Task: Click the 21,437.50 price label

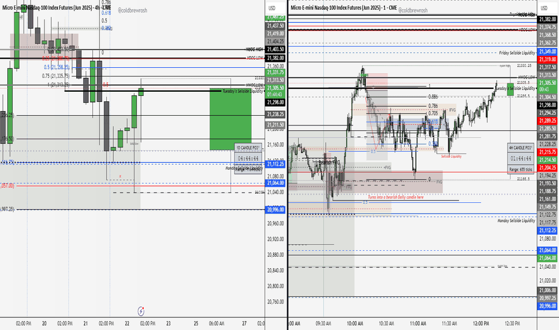Action: (x=276, y=26)
